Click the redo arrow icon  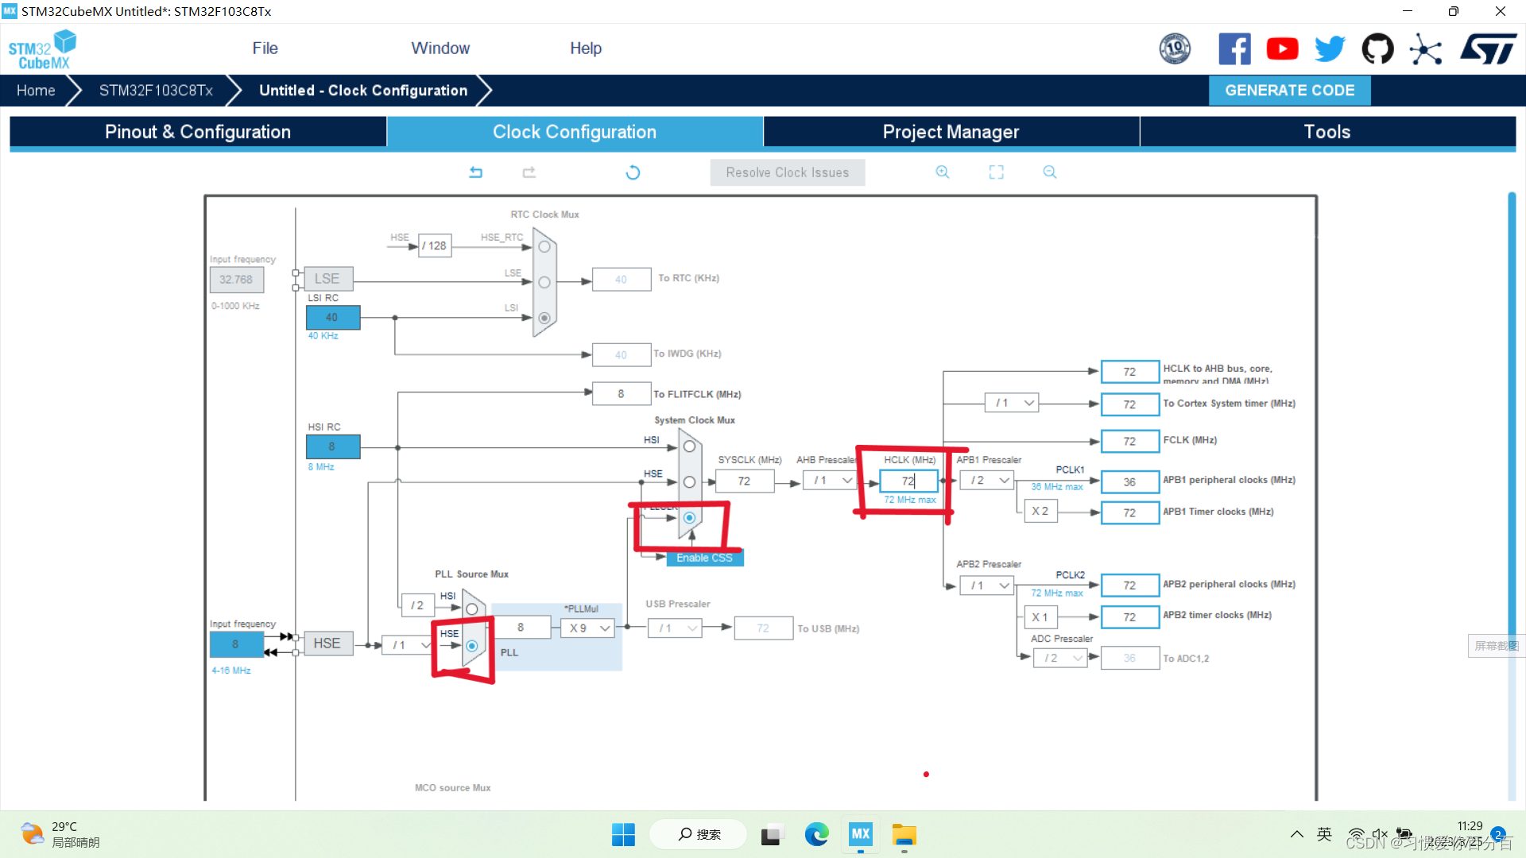click(x=529, y=172)
